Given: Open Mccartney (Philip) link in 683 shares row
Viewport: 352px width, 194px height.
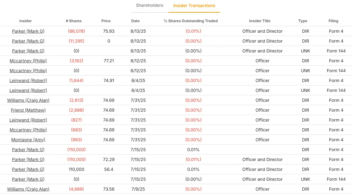Looking at the screenshot, I should click(x=28, y=130).
